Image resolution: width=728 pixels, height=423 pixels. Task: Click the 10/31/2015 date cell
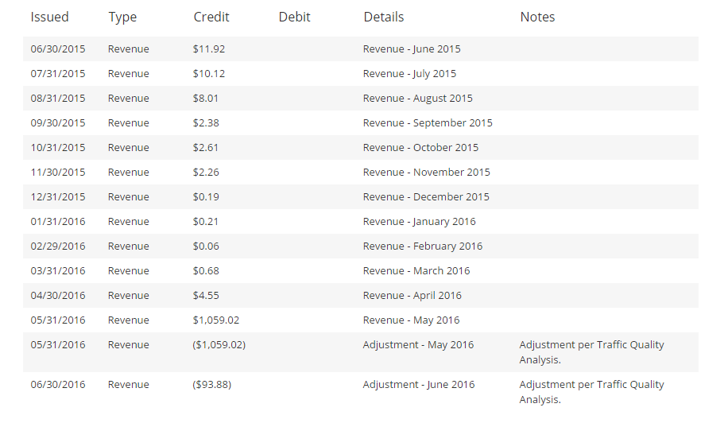point(57,147)
